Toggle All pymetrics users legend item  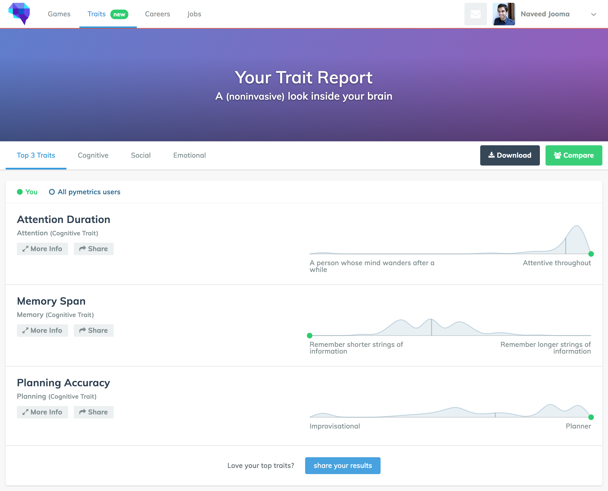[x=84, y=192]
